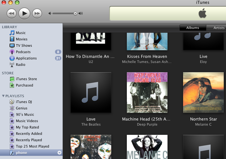
Task: Click the TV Shows monitor icon
Action: tap(12, 45)
